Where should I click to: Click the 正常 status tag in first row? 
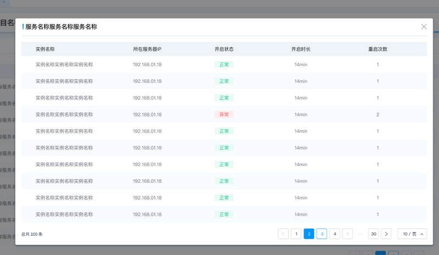[x=224, y=65]
